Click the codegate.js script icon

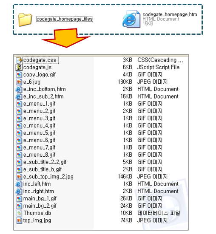tap(19, 68)
